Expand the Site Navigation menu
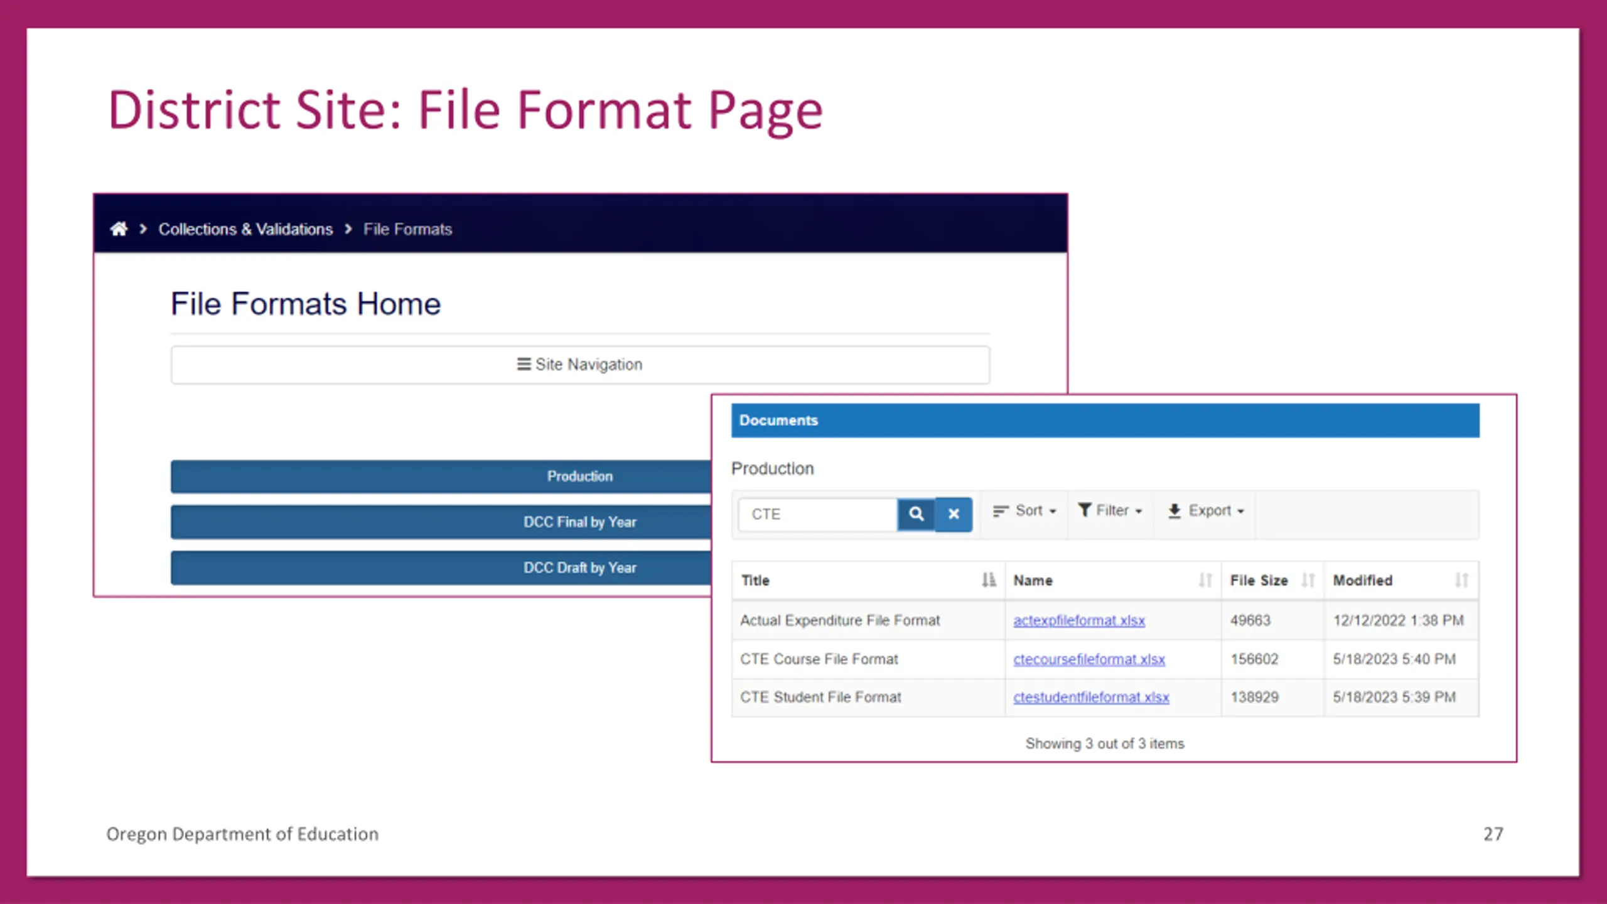Image resolution: width=1607 pixels, height=904 pixels. tap(580, 365)
